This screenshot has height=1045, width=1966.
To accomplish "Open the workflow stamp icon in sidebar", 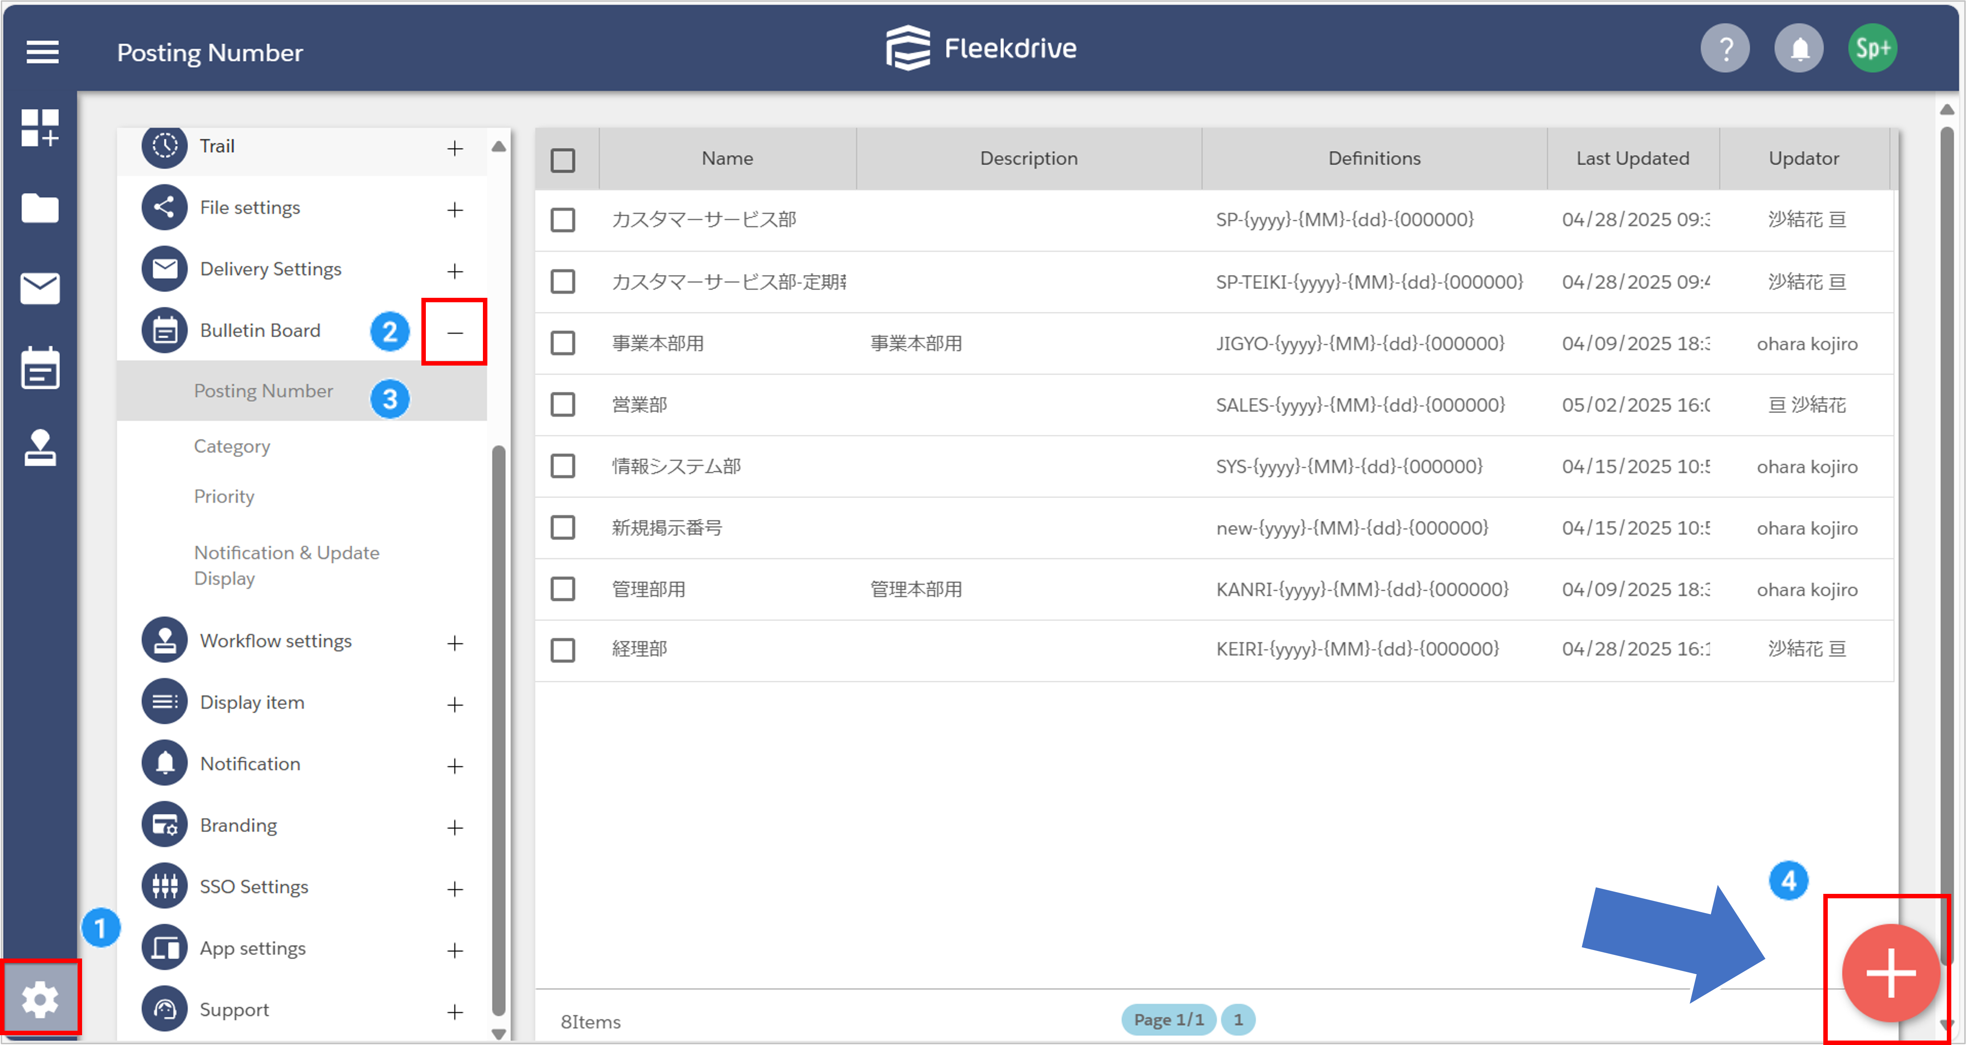I will pos(40,448).
